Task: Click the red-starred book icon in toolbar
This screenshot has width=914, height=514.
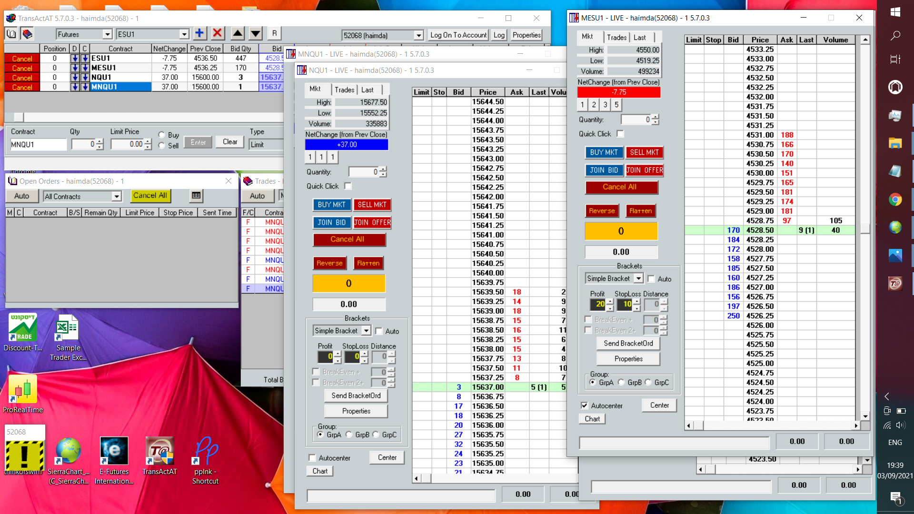Action: click(x=27, y=34)
